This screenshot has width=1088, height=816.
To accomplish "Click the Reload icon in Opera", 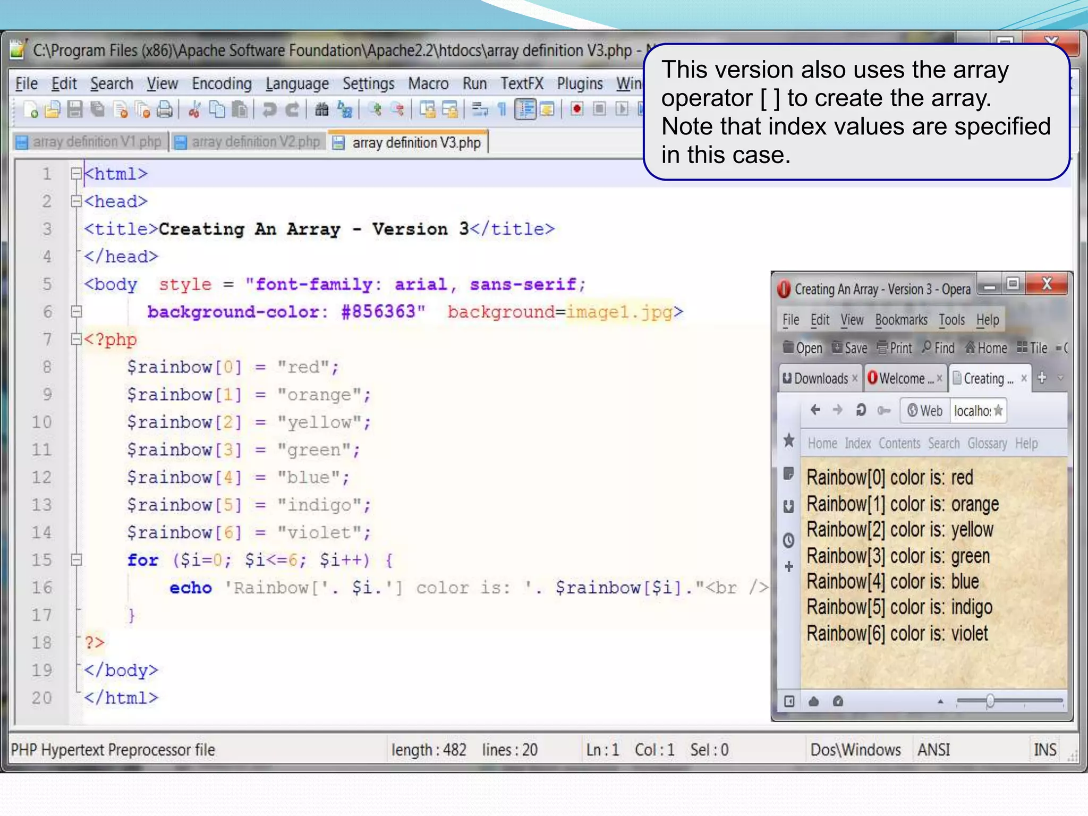I will coord(861,410).
